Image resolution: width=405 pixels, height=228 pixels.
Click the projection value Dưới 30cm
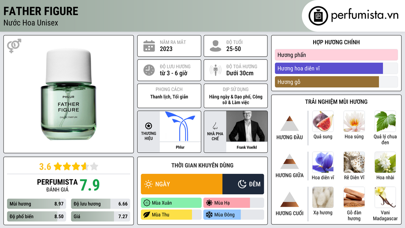(240, 73)
